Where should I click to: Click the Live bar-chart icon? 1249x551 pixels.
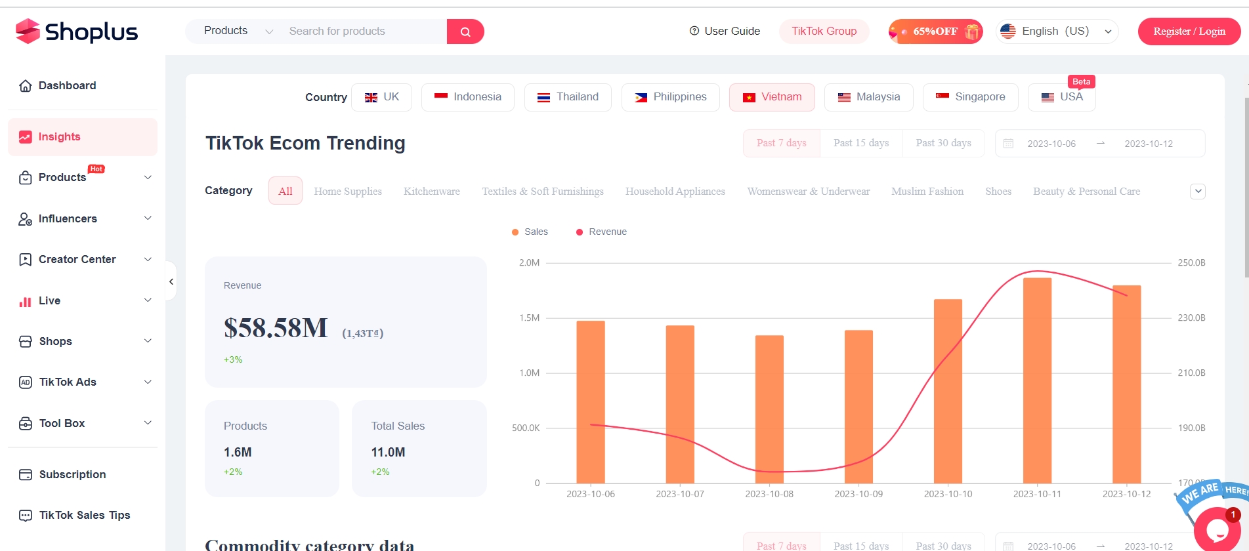tap(26, 301)
